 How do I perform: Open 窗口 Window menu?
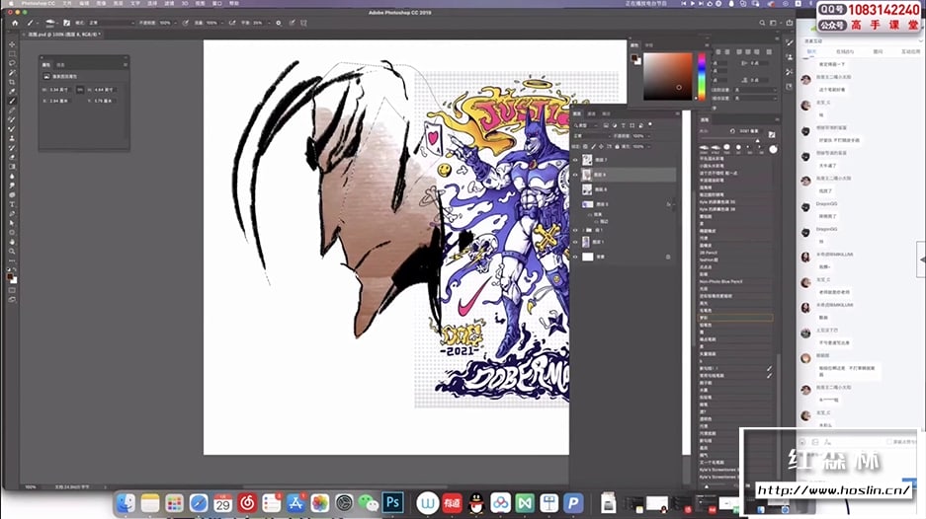pos(216,4)
